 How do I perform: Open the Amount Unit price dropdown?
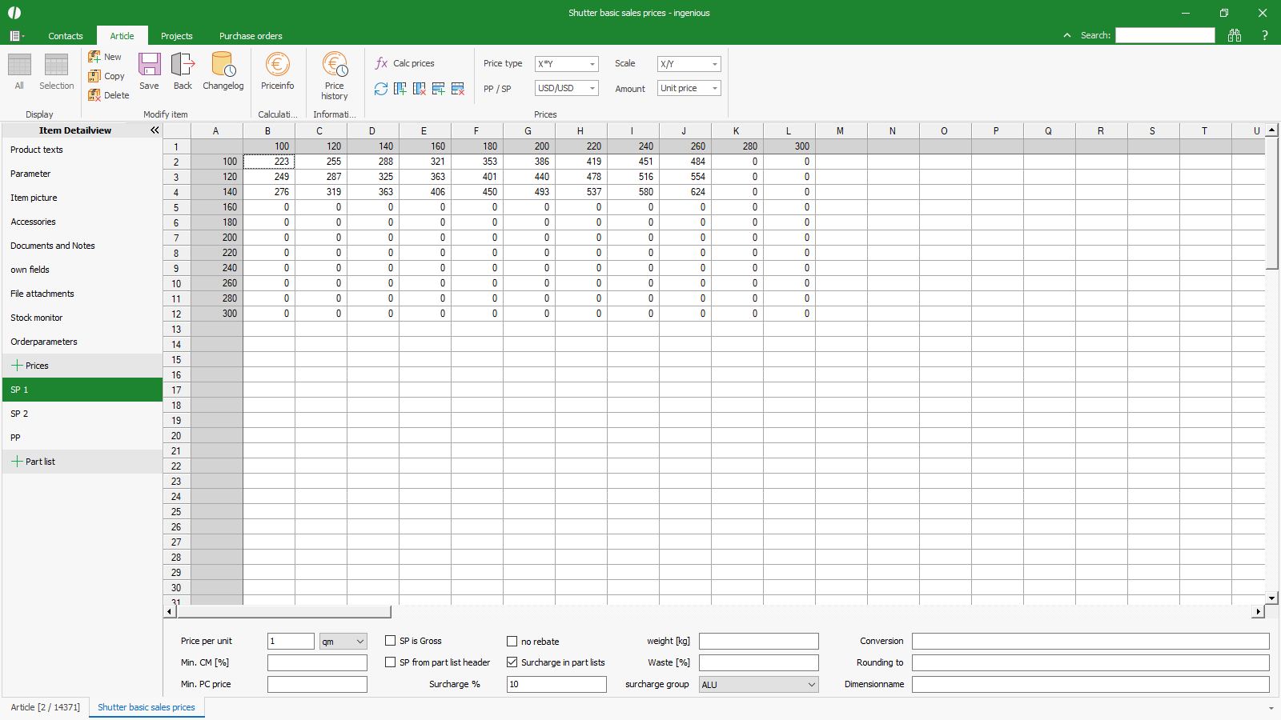(x=689, y=89)
